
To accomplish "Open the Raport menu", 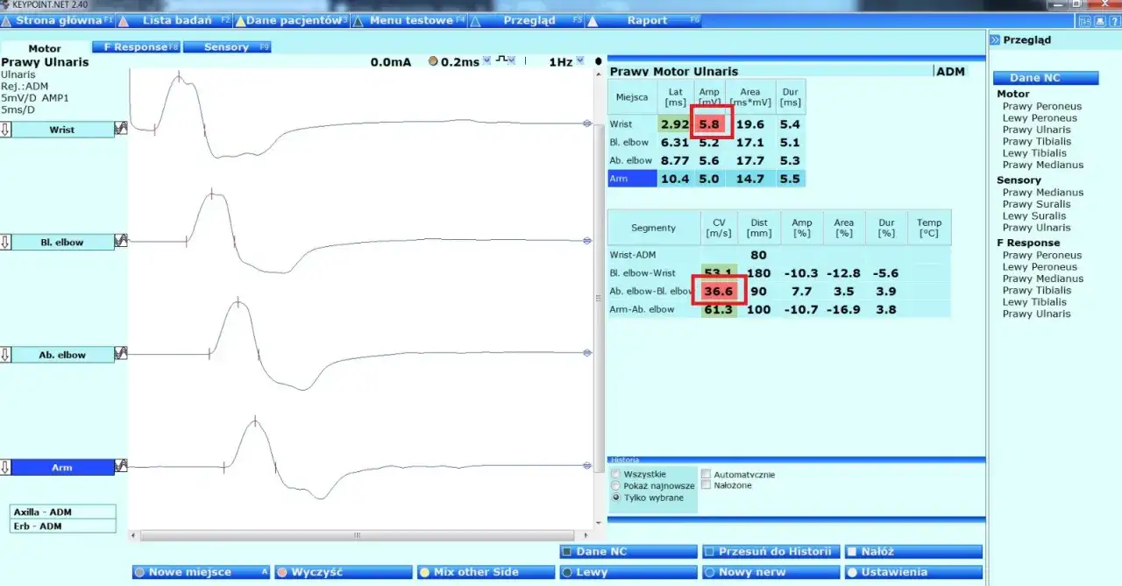I will (x=647, y=20).
